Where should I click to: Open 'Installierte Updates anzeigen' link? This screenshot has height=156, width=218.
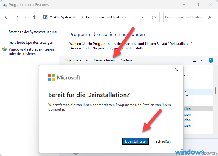tap(31, 43)
